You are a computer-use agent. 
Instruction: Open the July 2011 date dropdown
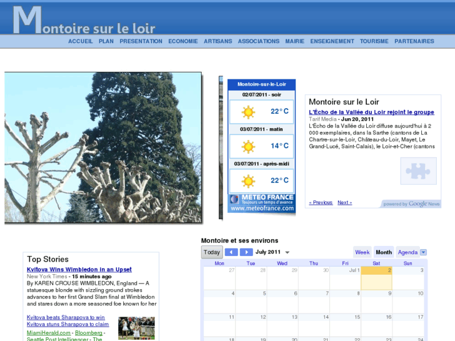click(287, 253)
